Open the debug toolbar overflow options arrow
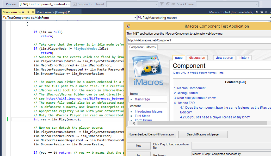271x156 pixels. [261, 5]
